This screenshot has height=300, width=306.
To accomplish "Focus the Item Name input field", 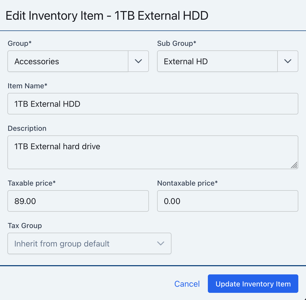I will [153, 104].
